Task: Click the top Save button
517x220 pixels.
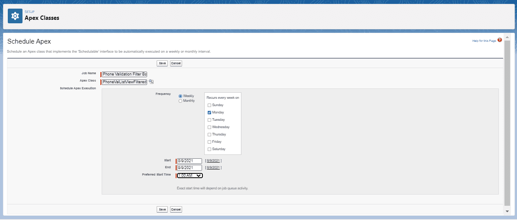Action: tap(162, 63)
